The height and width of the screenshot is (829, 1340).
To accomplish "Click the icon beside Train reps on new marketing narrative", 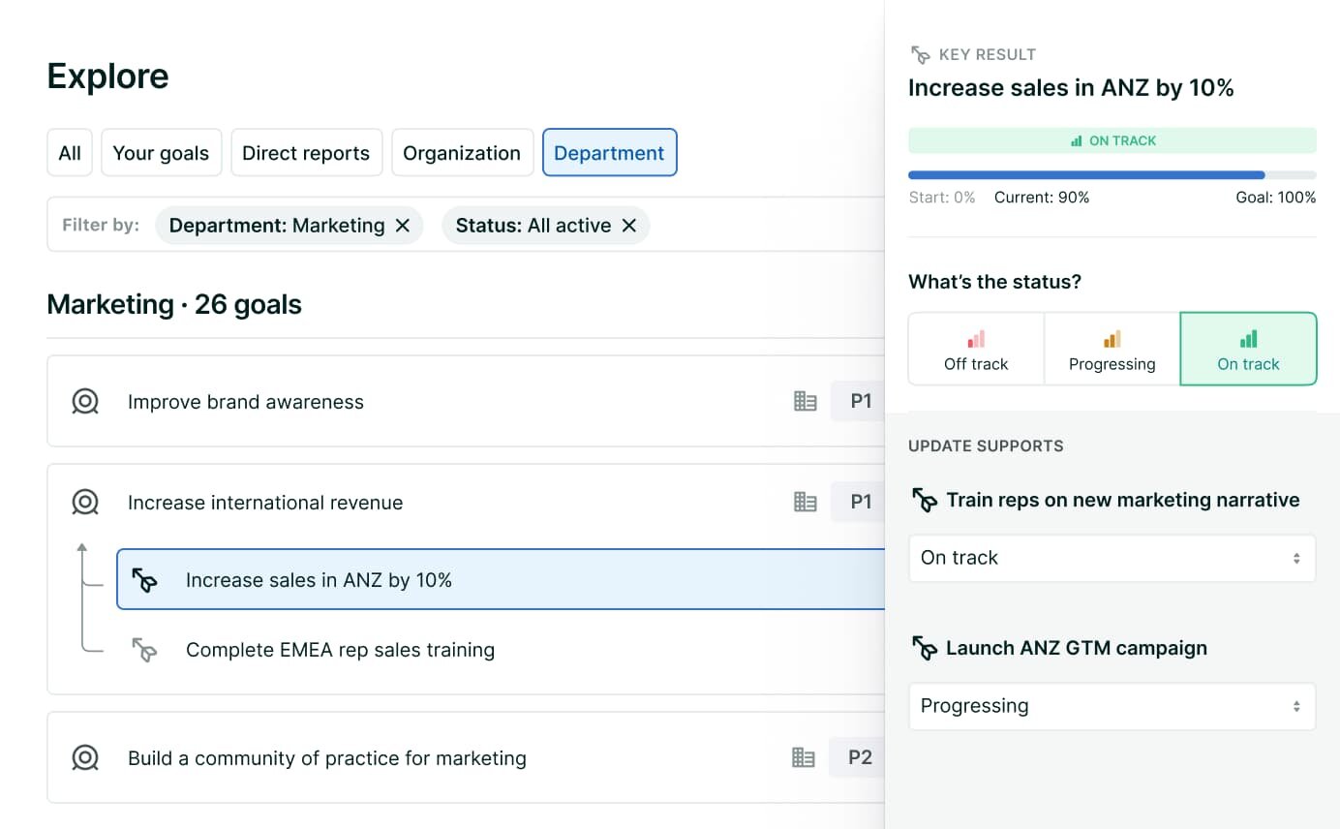I will [925, 501].
